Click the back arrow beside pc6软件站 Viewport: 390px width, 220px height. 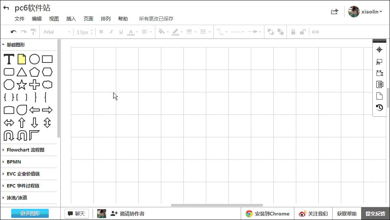coord(6,8)
